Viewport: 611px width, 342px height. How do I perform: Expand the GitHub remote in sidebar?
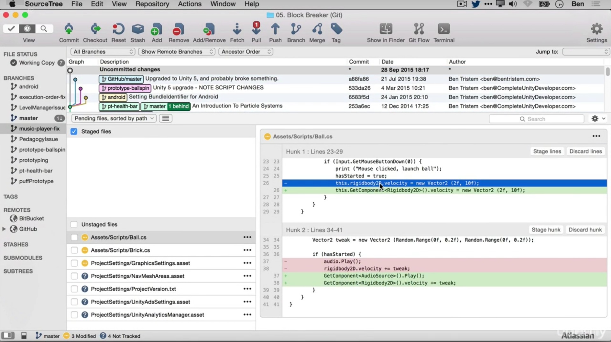[4, 229]
